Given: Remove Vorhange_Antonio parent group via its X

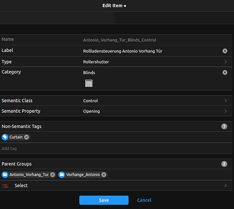Looking at the screenshot, I should 104,175.
